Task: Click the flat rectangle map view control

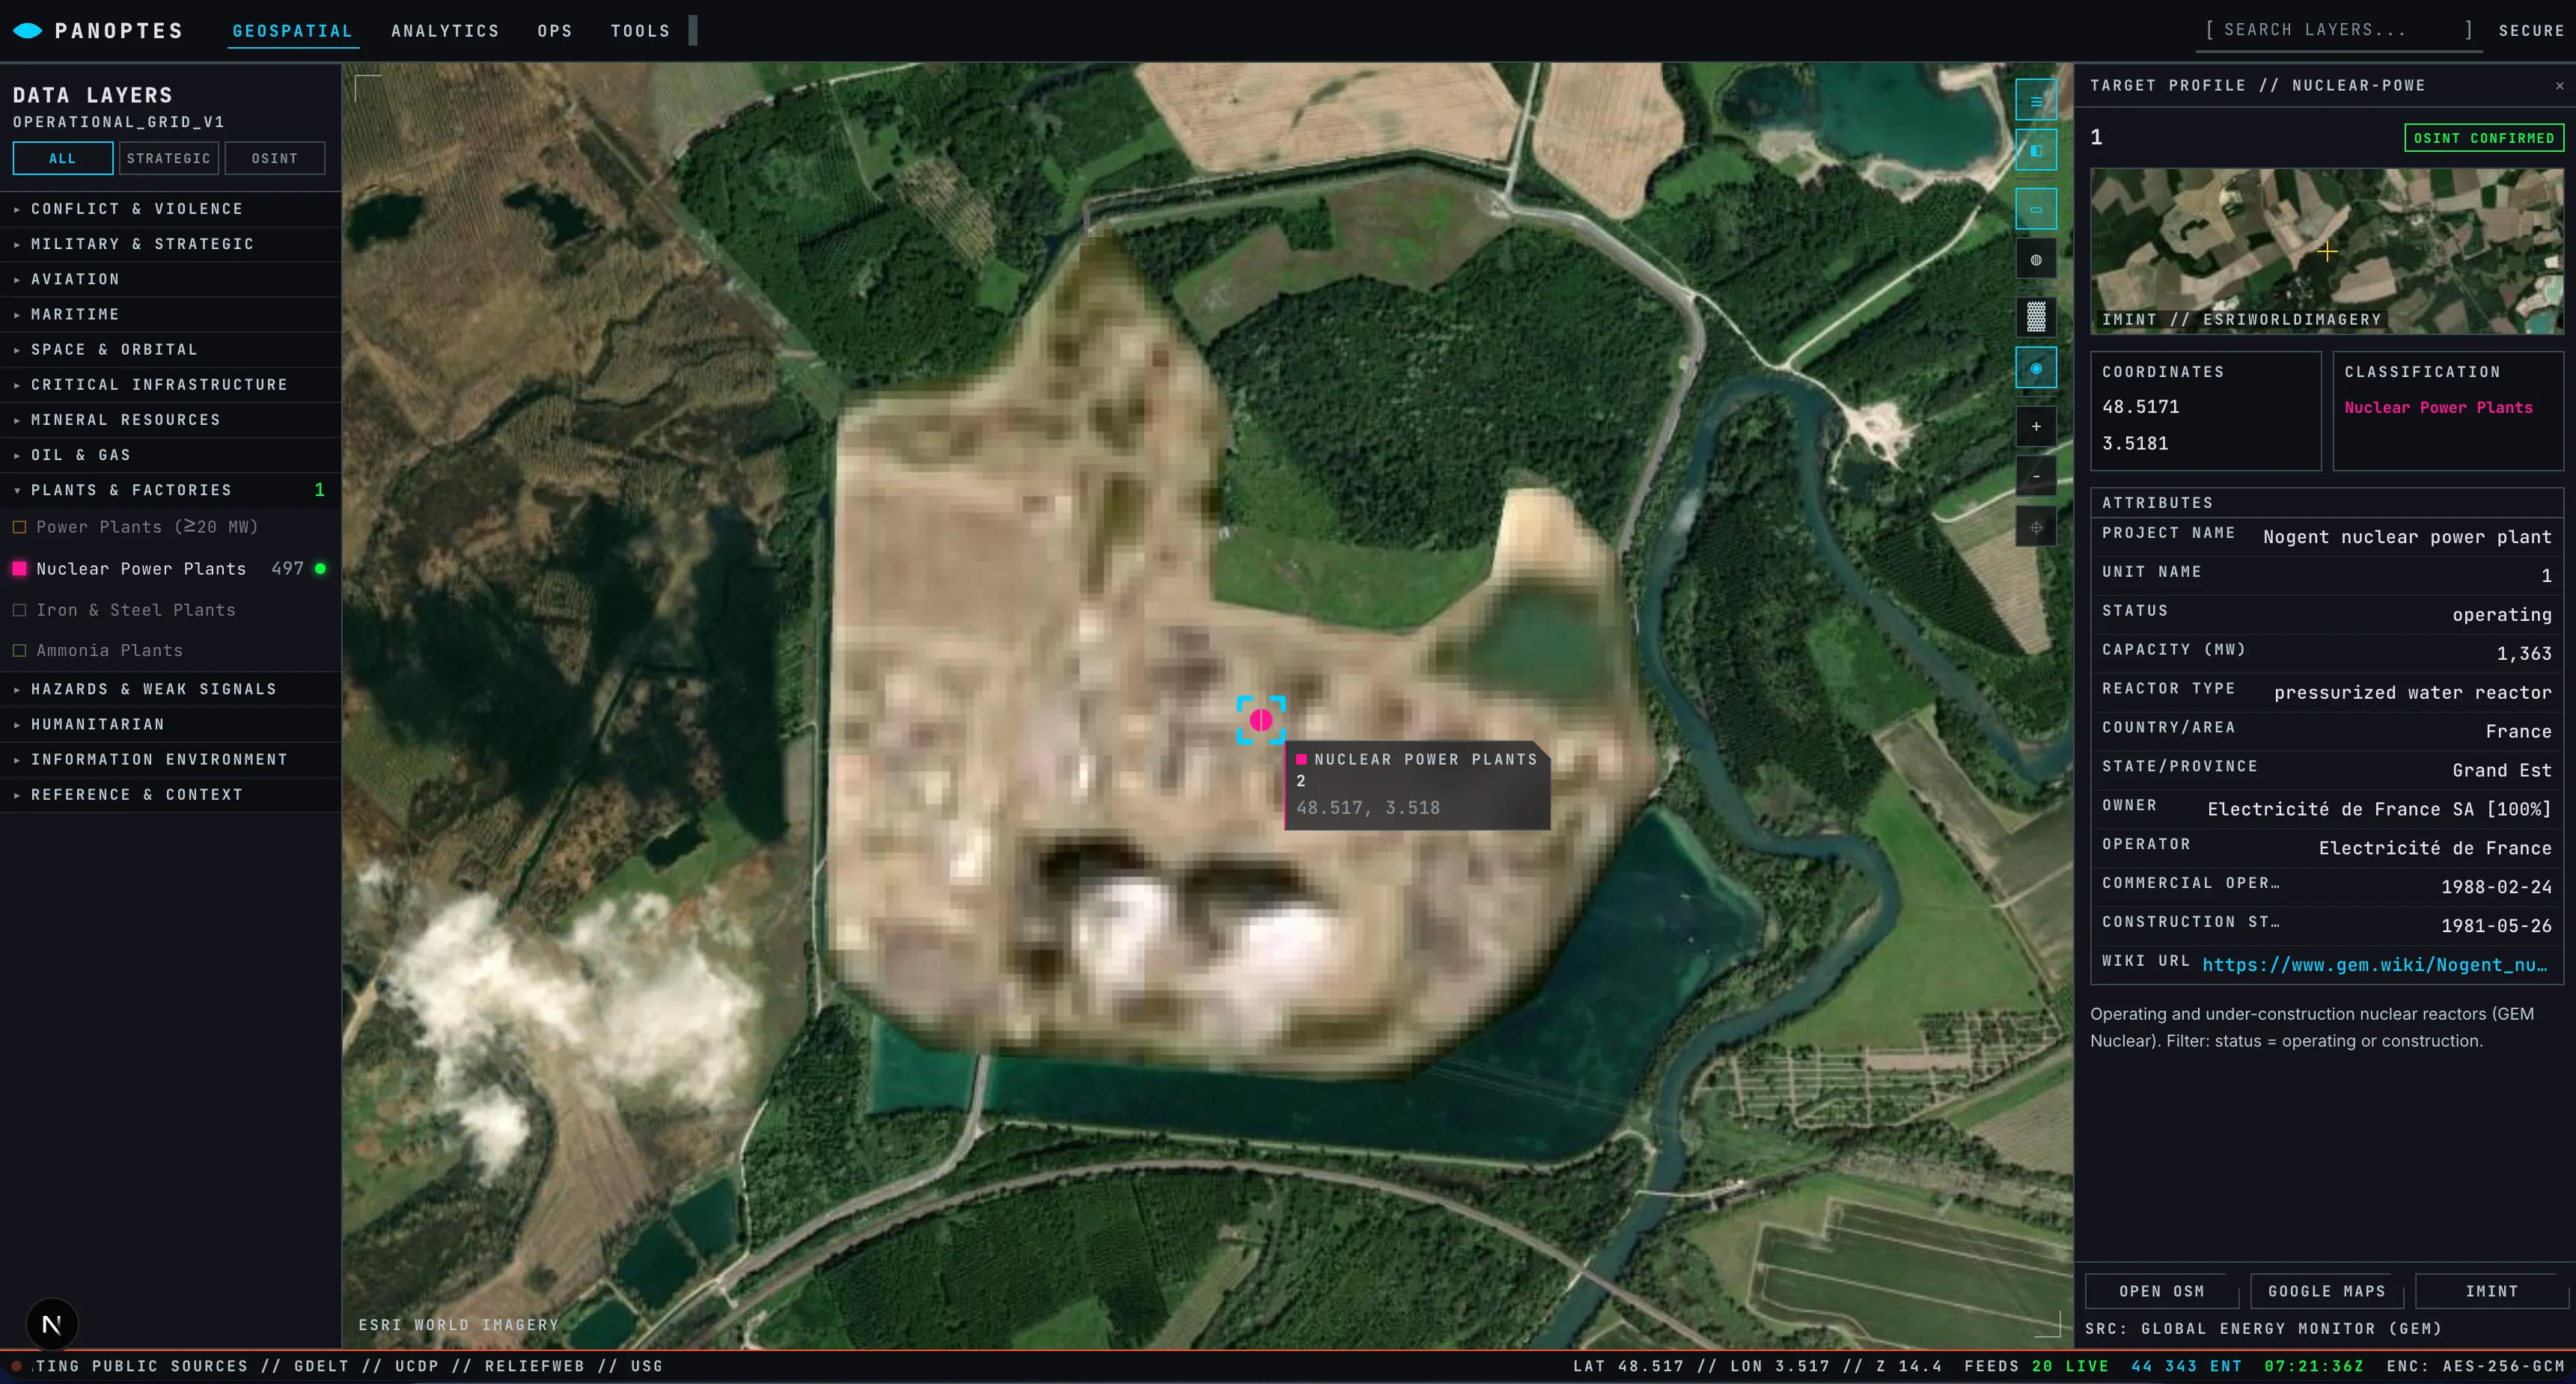Action: [2035, 209]
